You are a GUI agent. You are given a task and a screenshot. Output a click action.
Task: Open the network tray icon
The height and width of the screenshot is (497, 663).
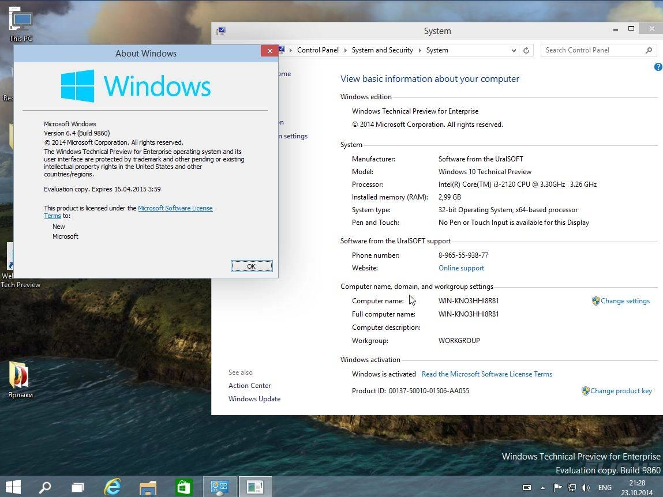coord(572,487)
